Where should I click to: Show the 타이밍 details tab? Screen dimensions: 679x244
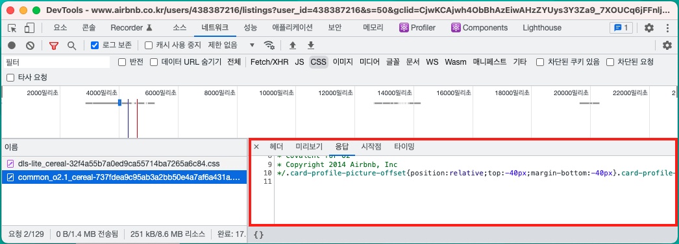404,147
